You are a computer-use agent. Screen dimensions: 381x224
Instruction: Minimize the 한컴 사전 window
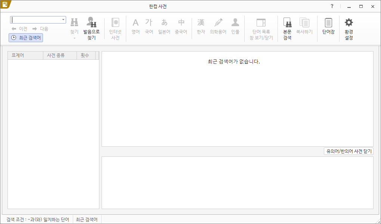coord(349,7)
